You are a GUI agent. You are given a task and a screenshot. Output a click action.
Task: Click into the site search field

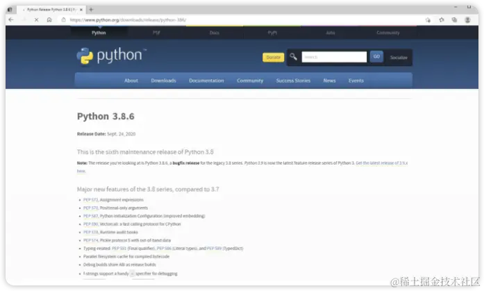click(x=334, y=57)
